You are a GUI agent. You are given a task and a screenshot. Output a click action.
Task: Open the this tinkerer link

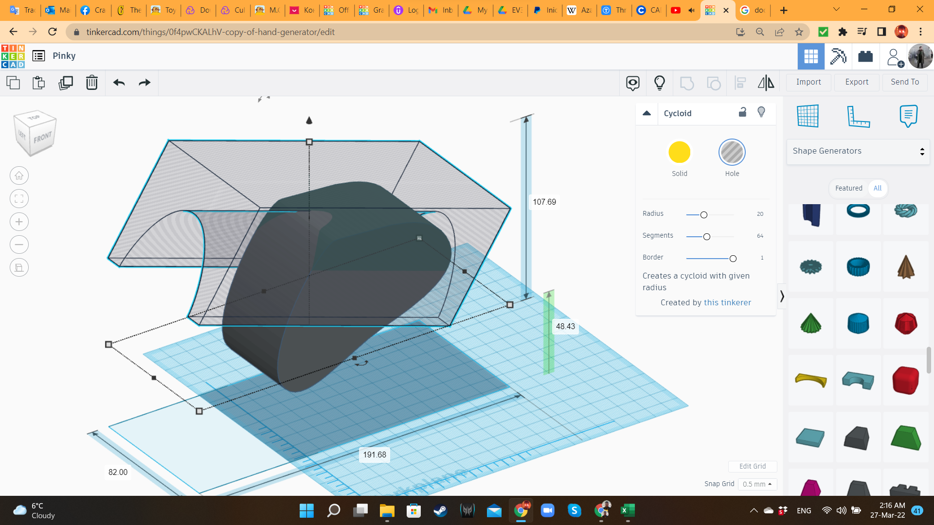point(728,302)
